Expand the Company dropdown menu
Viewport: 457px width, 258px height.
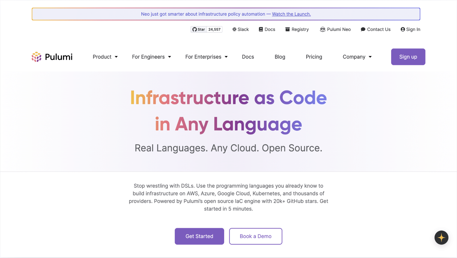pyautogui.click(x=357, y=57)
